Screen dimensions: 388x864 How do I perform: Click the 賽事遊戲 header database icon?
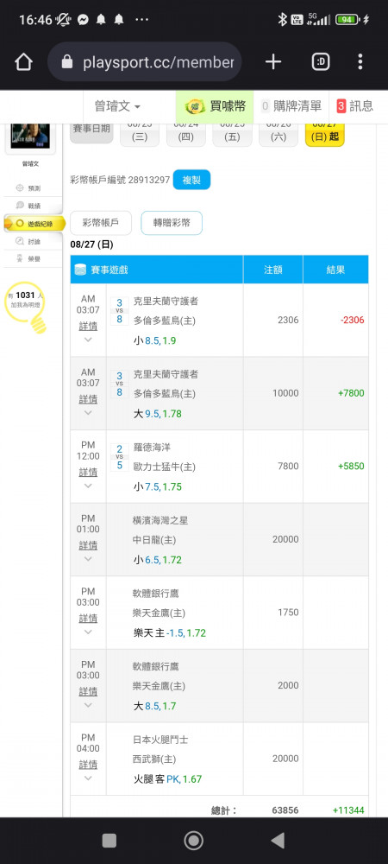81,270
